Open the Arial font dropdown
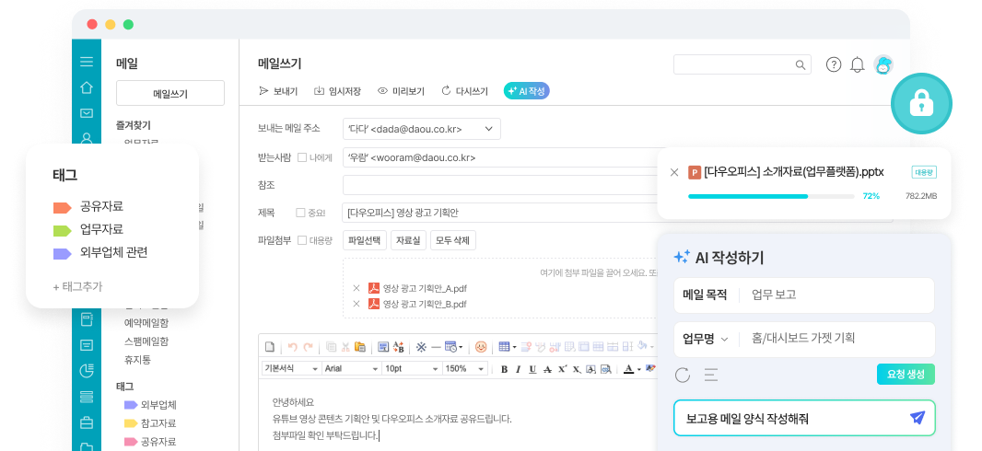 tap(351, 368)
